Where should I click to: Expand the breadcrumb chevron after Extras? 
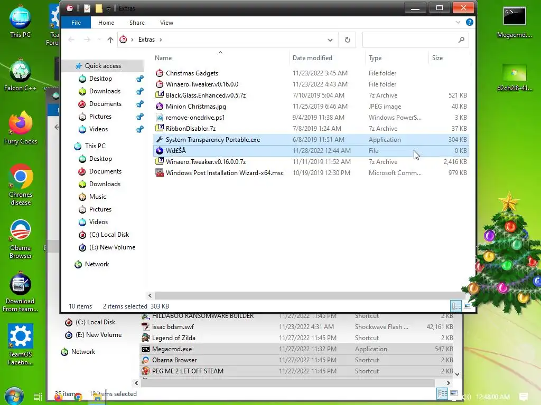pyautogui.click(x=161, y=40)
